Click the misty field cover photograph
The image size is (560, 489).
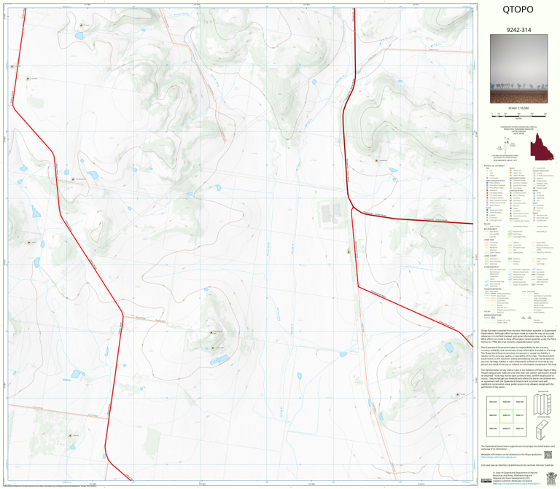coord(518,69)
